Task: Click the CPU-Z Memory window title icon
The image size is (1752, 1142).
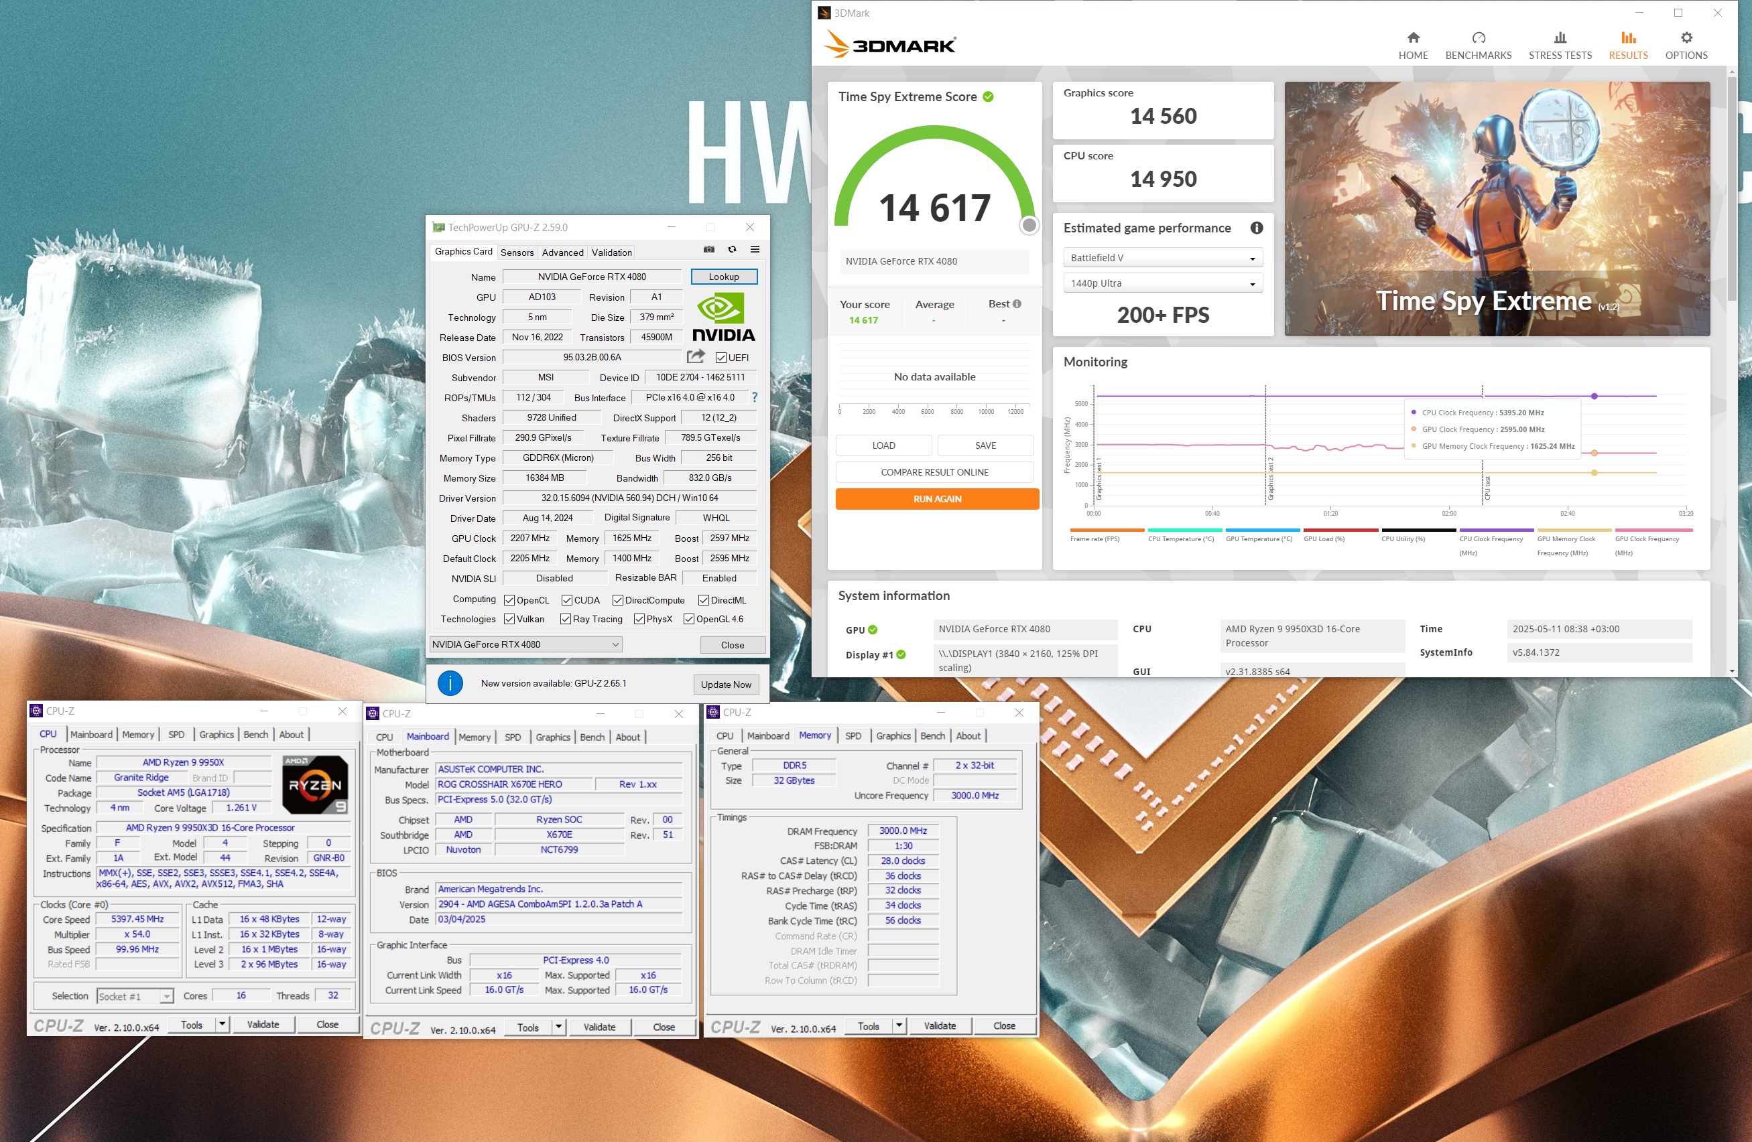Action: (x=712, y=712)
